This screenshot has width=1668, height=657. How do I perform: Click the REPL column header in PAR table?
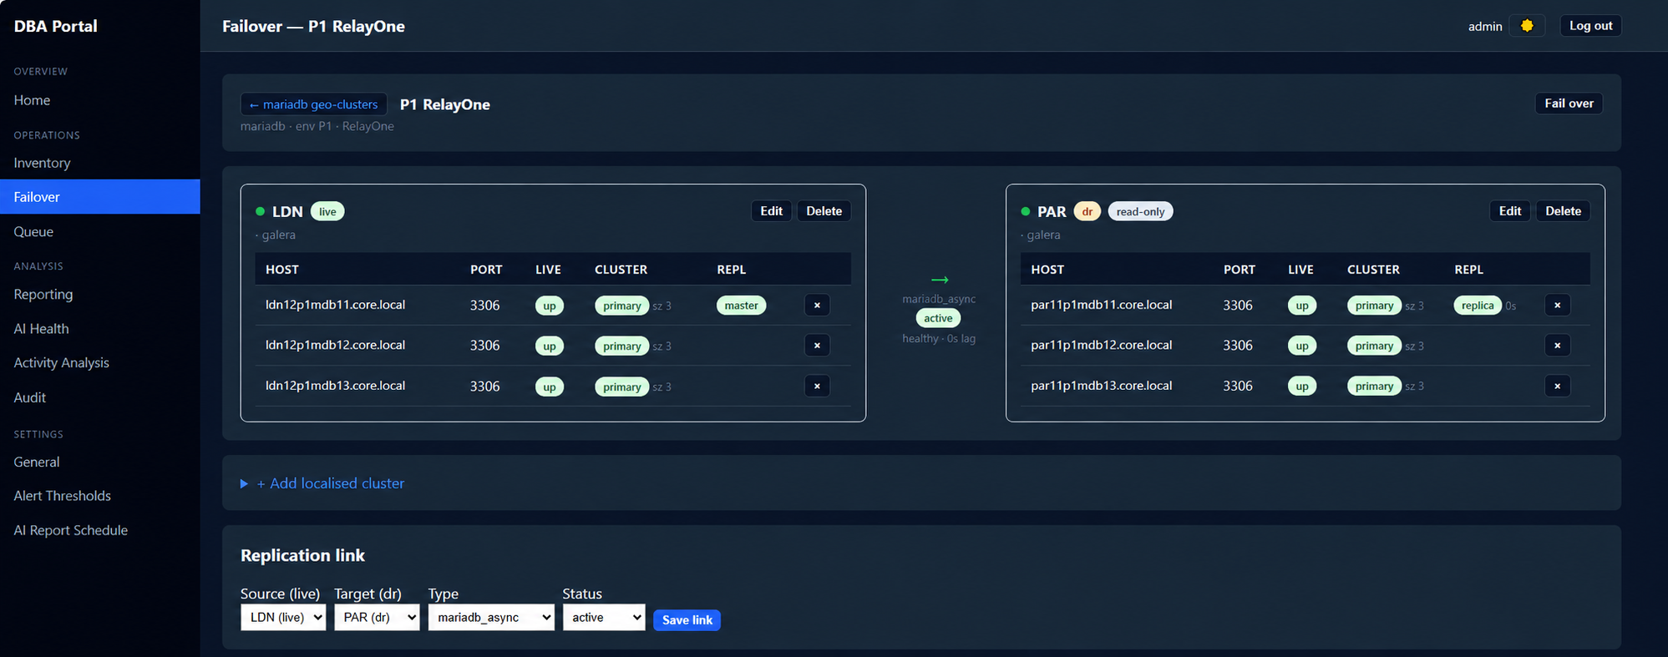point(1468,270)
